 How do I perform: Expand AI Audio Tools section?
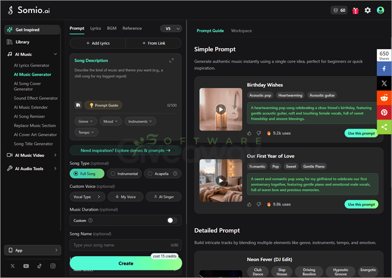[x=55, y=169]
